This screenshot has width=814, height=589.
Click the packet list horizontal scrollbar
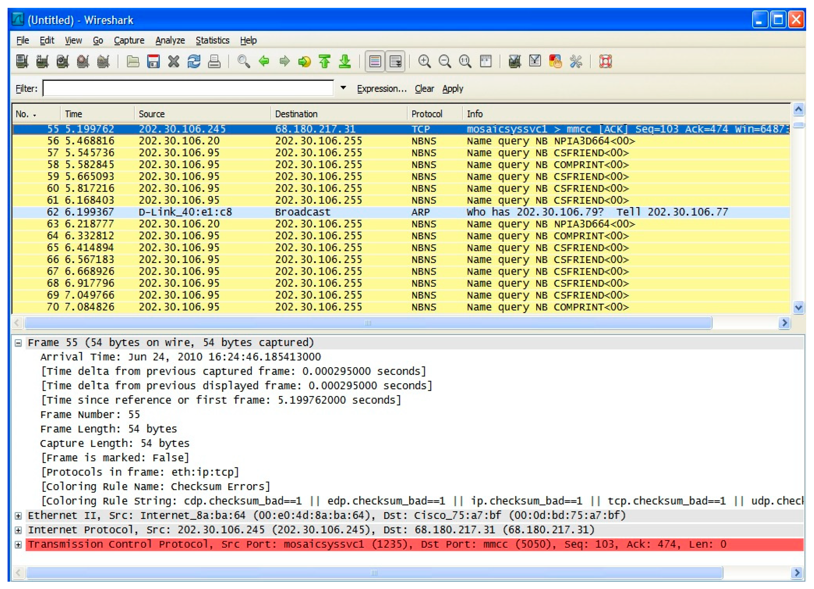coord(367,323)
